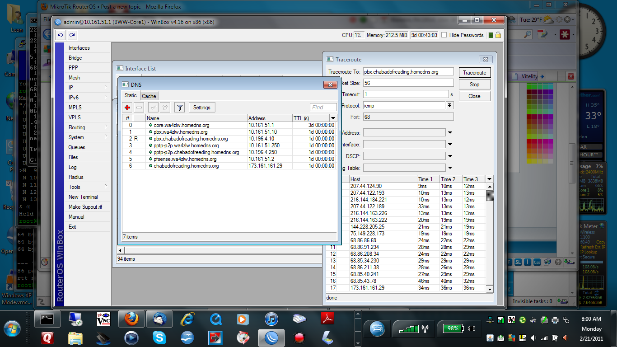Click the Windows Start orb

13,328
